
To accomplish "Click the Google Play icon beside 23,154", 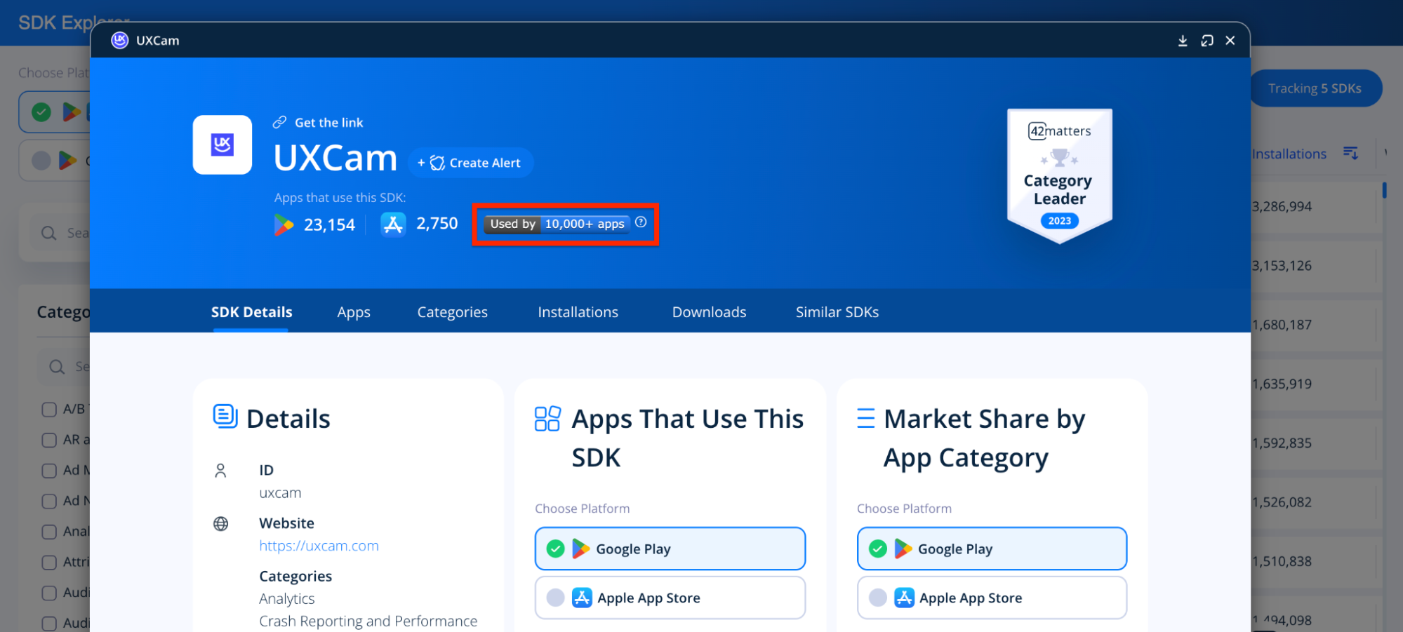I will click(284, 224).
